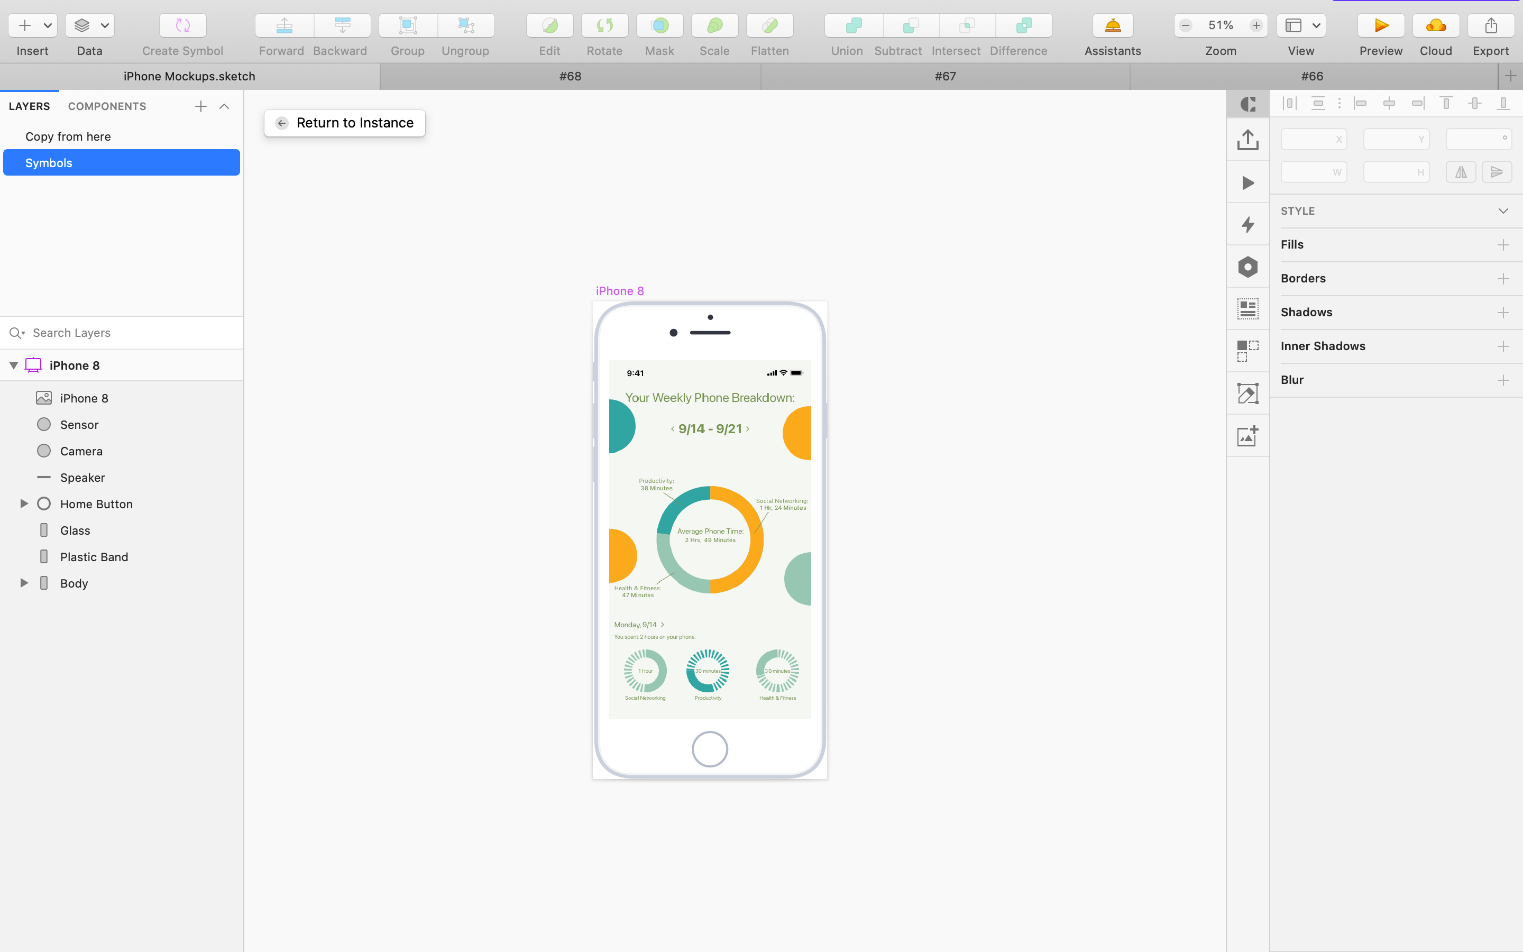
Task: Add a new fill with plus
Action: coord(1503,245)
